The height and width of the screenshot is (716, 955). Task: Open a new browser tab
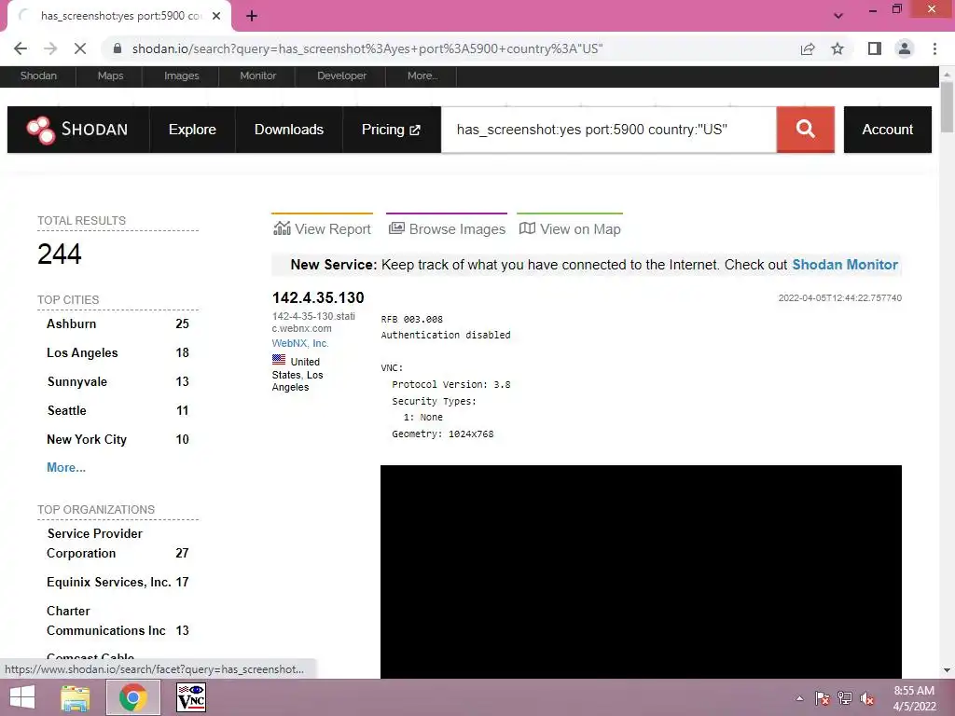252,16
